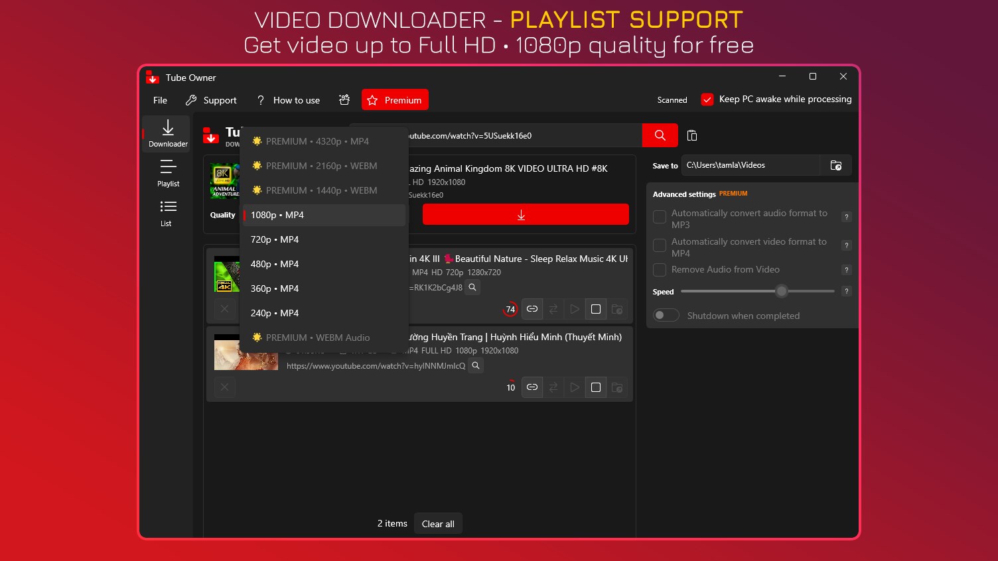Image resolution: width=998 pixels, height=561 pixels.
Task: Open the Support menu
Action: click(211, 100)
